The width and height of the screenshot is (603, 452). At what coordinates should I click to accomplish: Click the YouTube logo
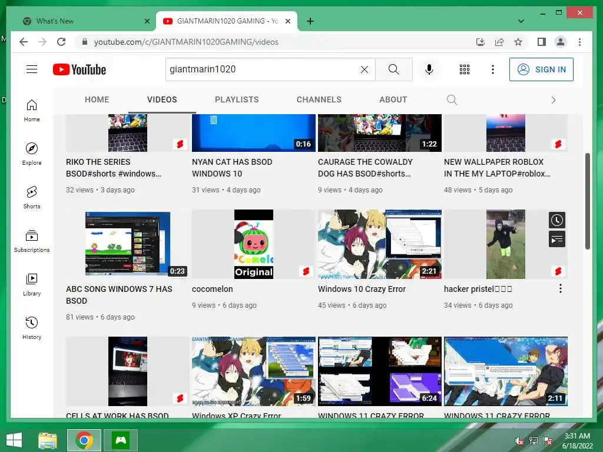(79, 69)
